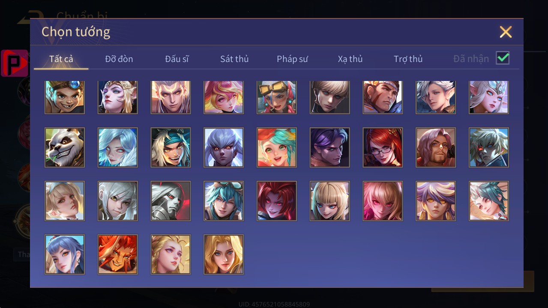Pick the pilot girl with goggles on head
Viewport: 548px width, 308px height.
277,97
